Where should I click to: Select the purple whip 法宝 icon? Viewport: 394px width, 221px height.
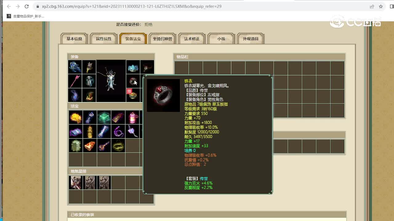pyautogui.click(x=118, y=131)
